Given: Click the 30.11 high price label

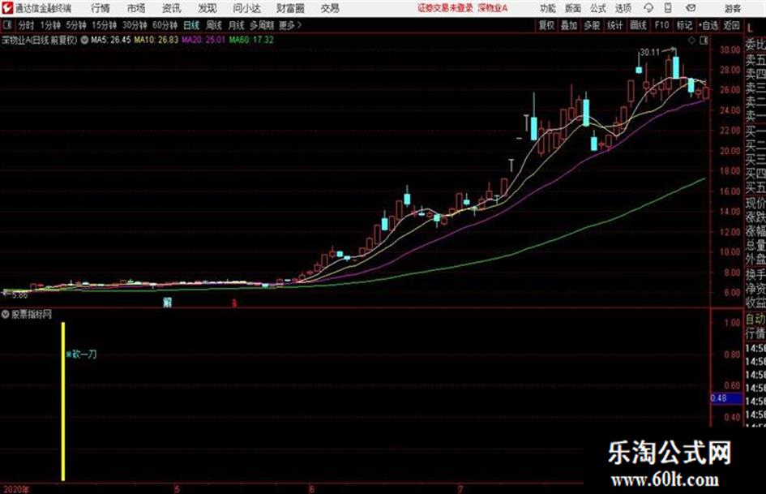Looking at the screenshot, I should tap(650, 53).
